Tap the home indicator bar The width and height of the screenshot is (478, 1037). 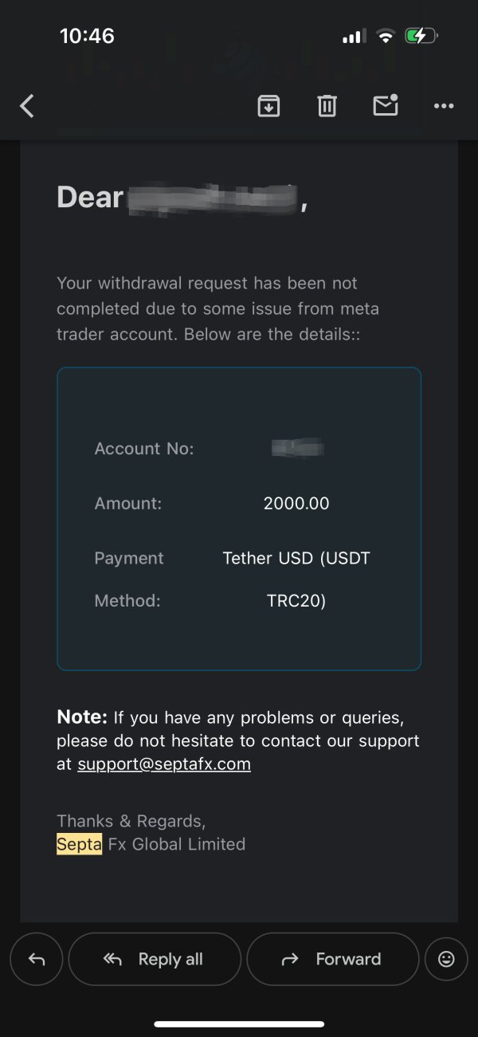point(239,1023)
